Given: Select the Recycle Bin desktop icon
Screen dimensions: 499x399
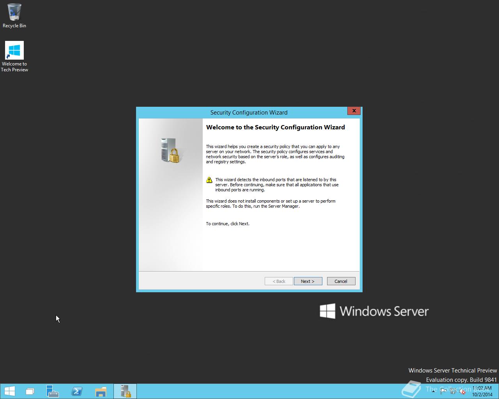Looking at the screenshot, I should point(14,16).
